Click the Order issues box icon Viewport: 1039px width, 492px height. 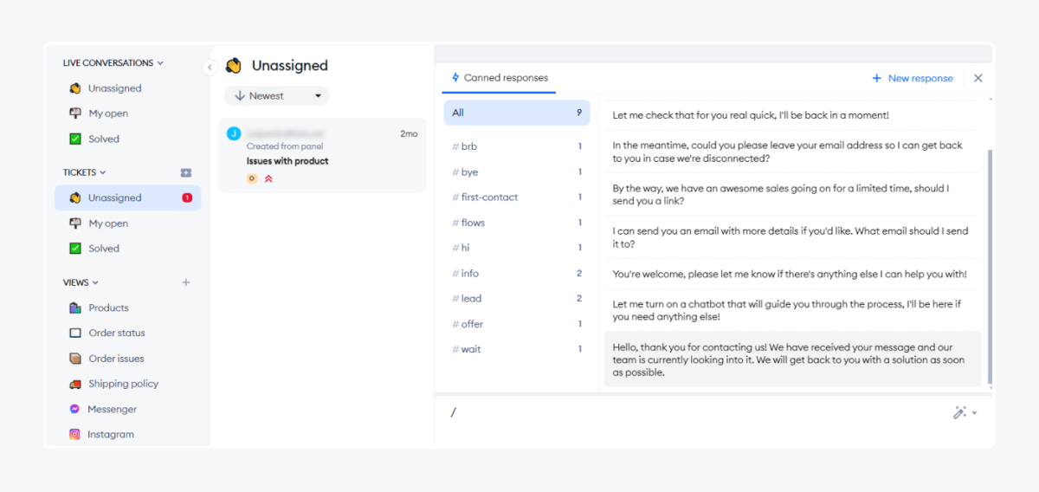coord(75,359)
